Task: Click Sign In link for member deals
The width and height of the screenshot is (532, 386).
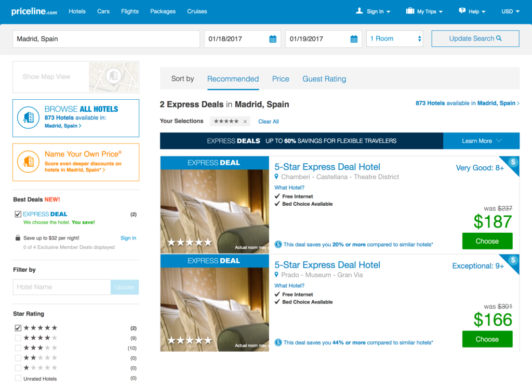Action: point(128,238)
